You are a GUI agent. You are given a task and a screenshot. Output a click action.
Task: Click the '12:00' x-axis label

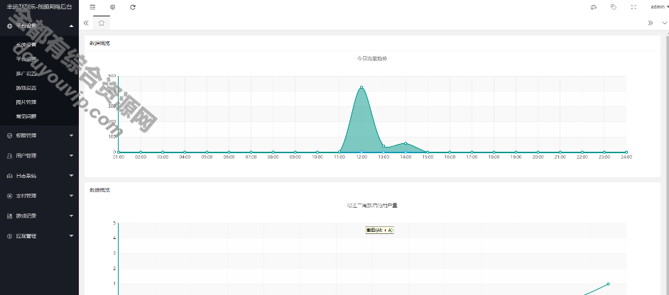click(361, 157)
